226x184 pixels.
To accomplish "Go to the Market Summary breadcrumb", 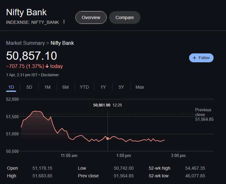I will (25, 43).
